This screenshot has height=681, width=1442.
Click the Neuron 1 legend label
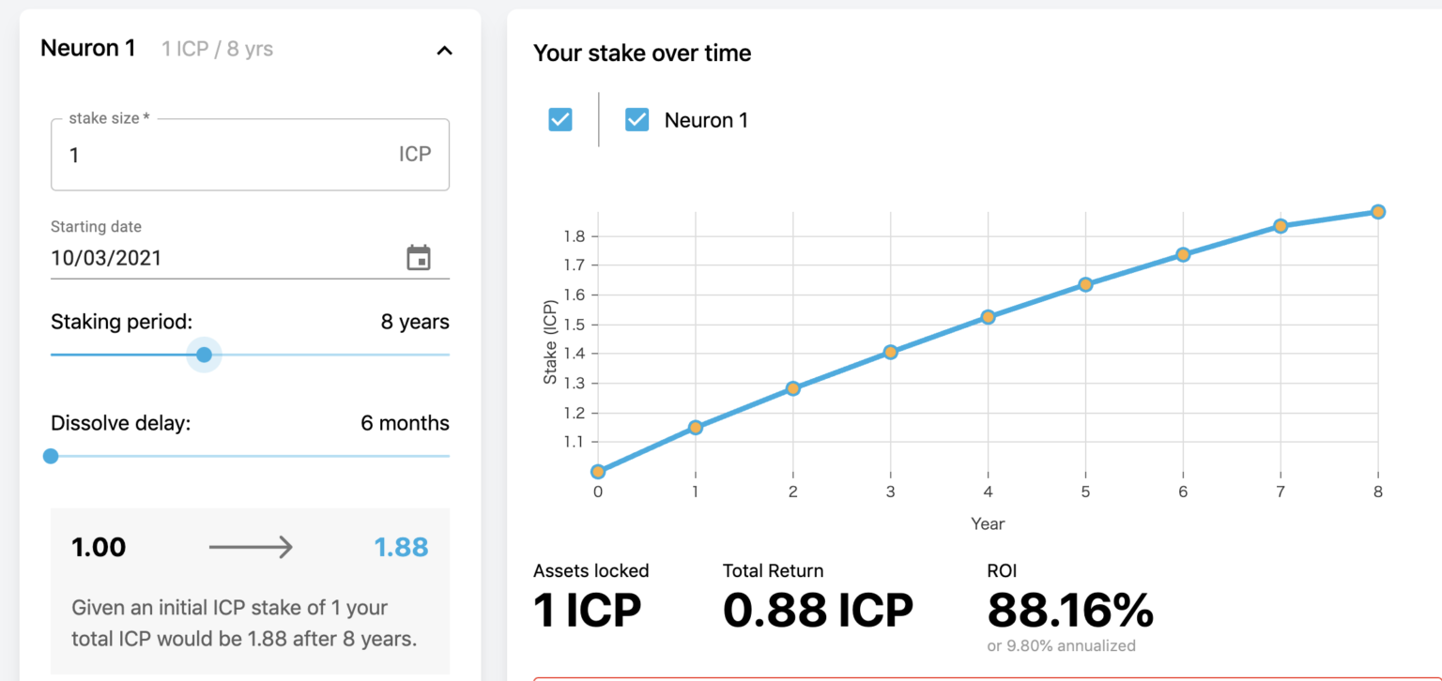click(x=706, y=120)
